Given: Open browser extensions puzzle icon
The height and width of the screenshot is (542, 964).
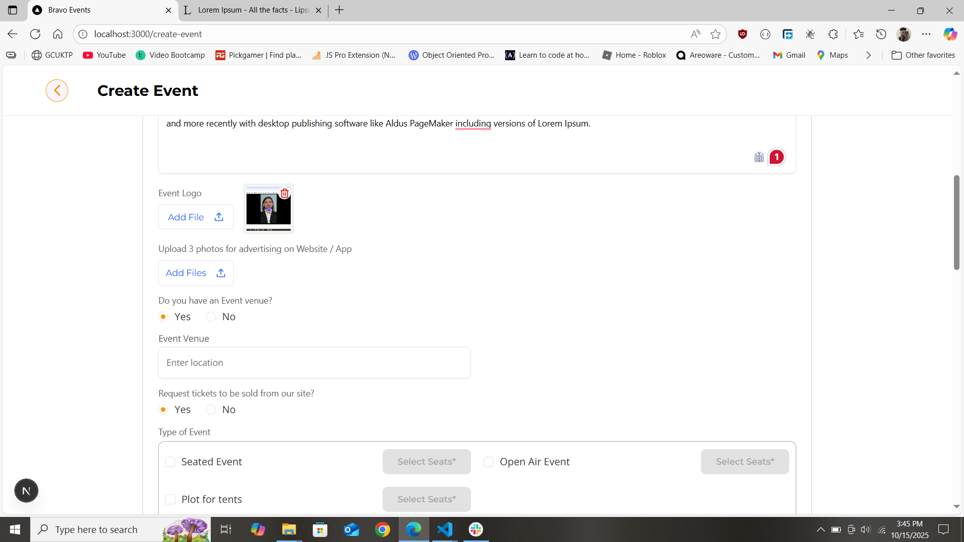Looking at the screenshot, I should 833,34.
